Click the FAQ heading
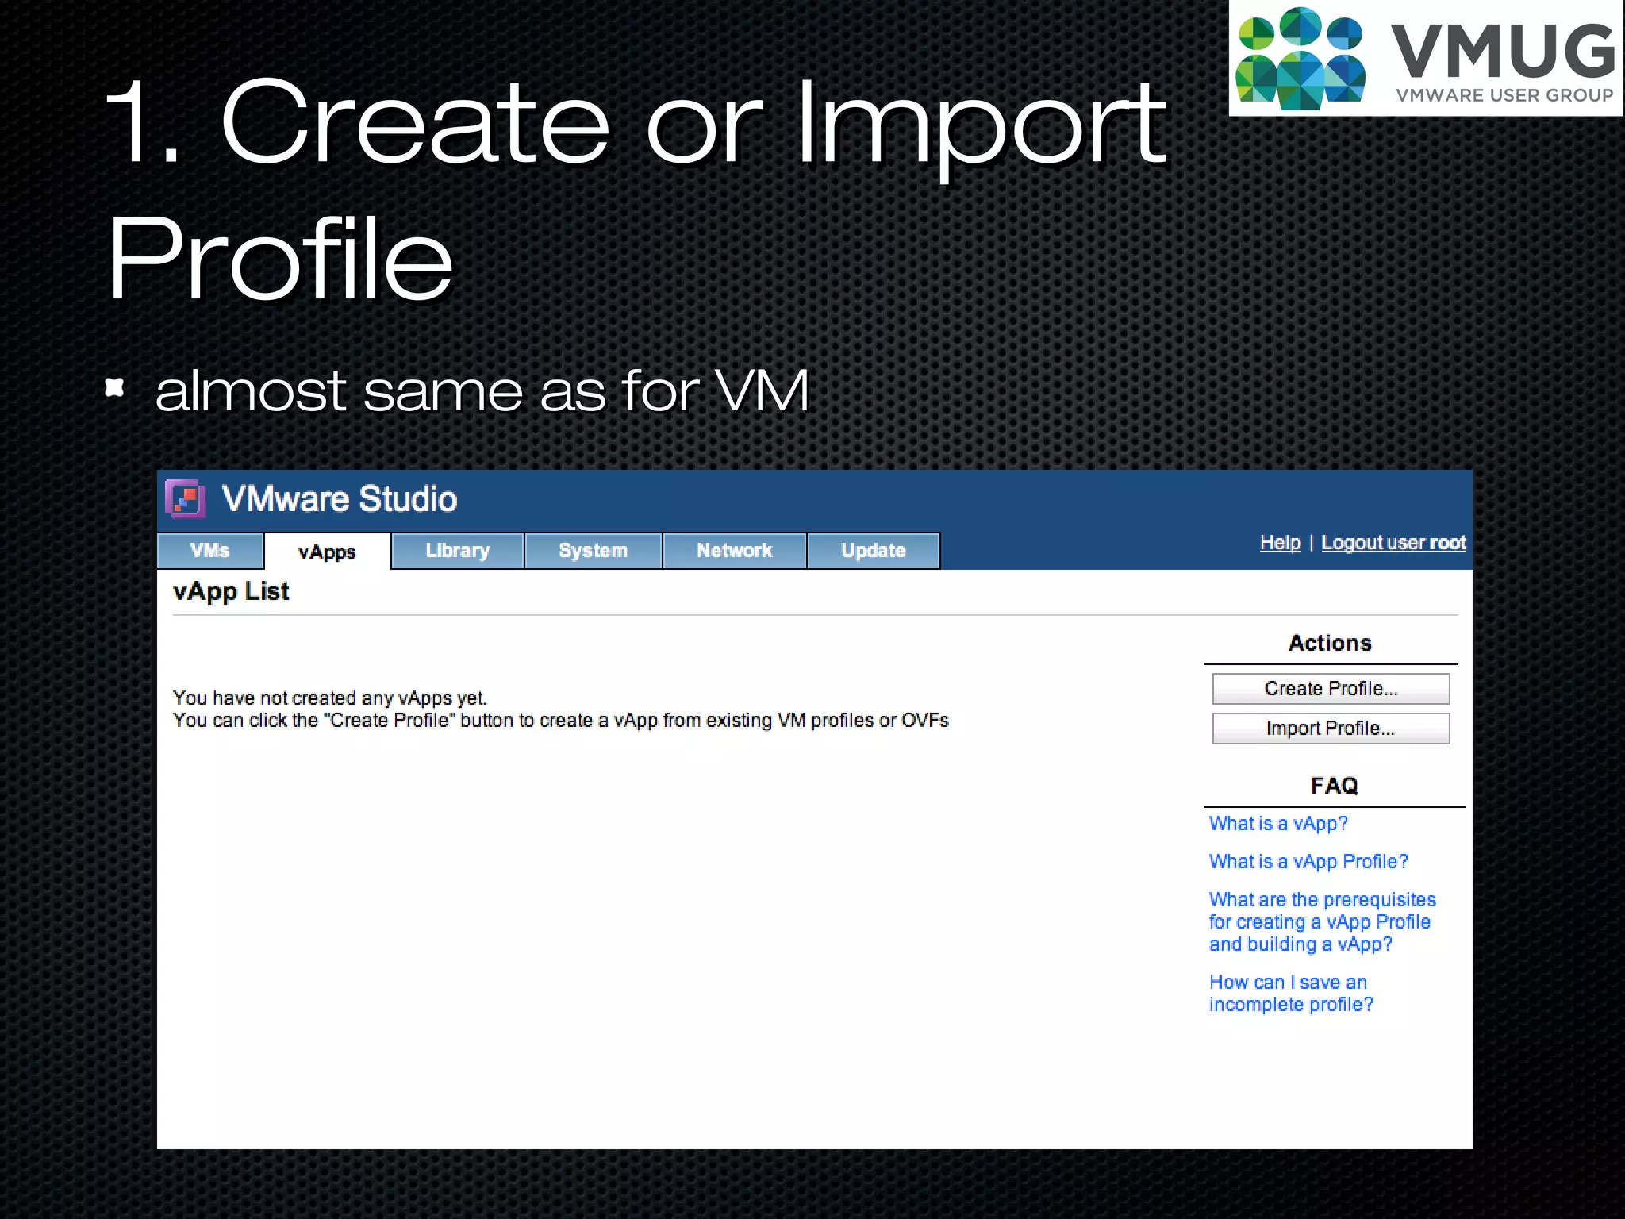Screen dimensions: 1625x1219 [x=1334, y=786]
